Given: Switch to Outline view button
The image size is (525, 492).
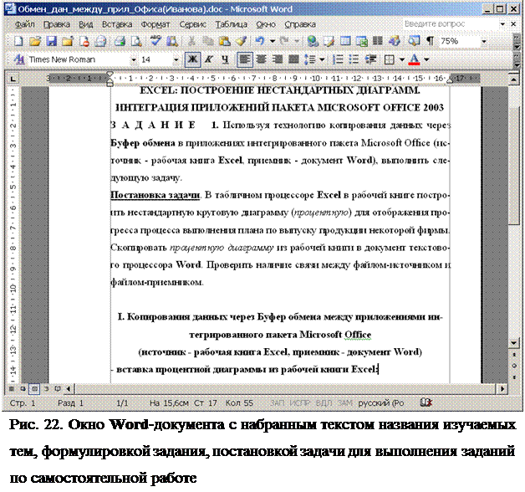Looking at the screenshot, I should tap(46, 389).
